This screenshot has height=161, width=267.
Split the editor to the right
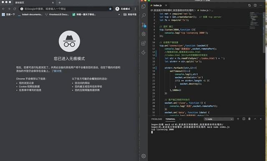[255, 5]
